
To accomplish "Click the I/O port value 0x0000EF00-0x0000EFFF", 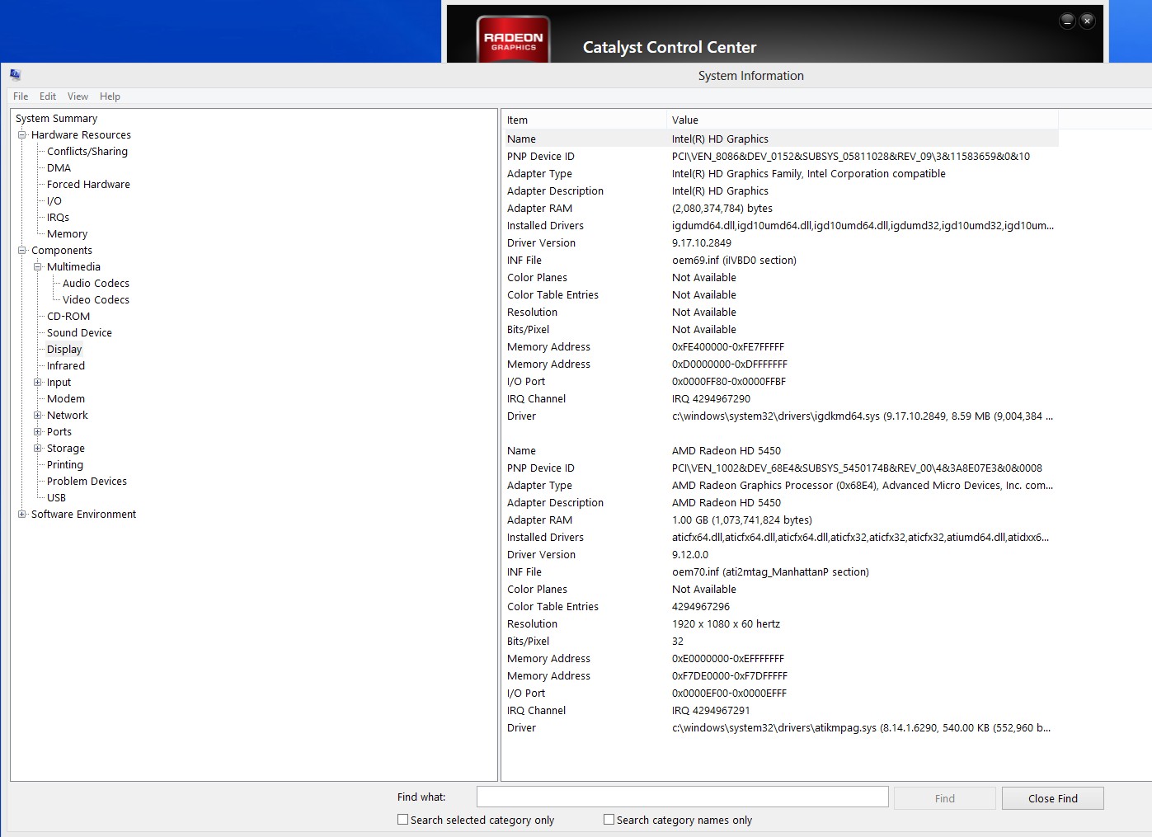I will coord(729,693).
